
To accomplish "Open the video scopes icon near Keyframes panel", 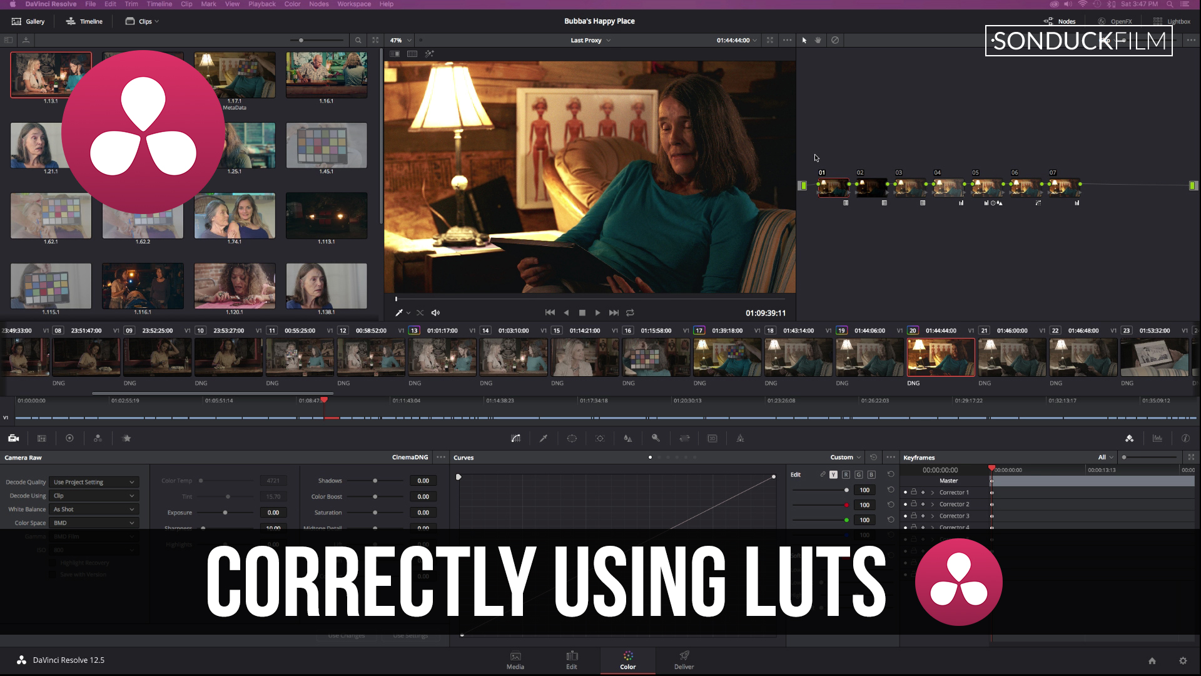I will pyautogui.click(x=1157, y=438).
